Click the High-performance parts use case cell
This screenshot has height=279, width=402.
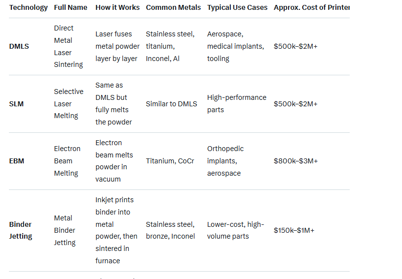point(236,104)
